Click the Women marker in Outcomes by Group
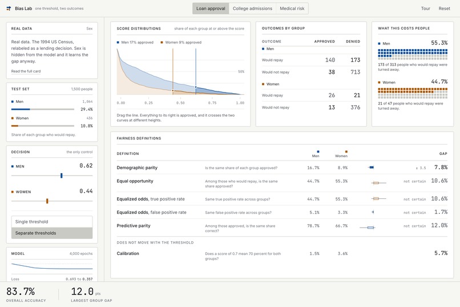 tap(263, 84)
